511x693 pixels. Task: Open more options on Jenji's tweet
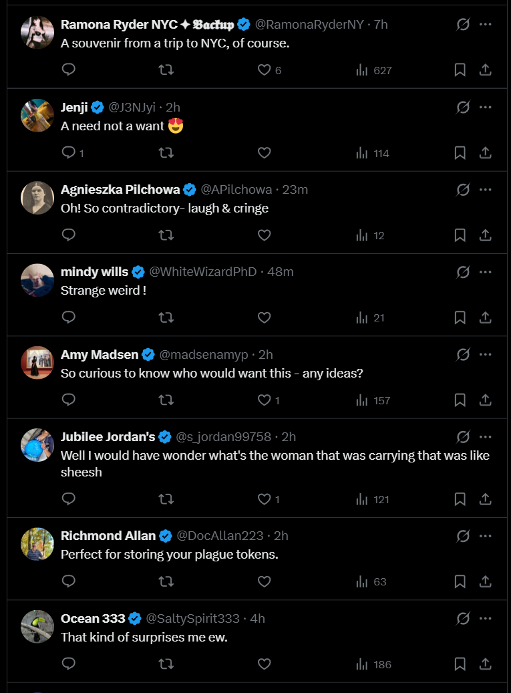pyautogui.click(x=486, y=107)
